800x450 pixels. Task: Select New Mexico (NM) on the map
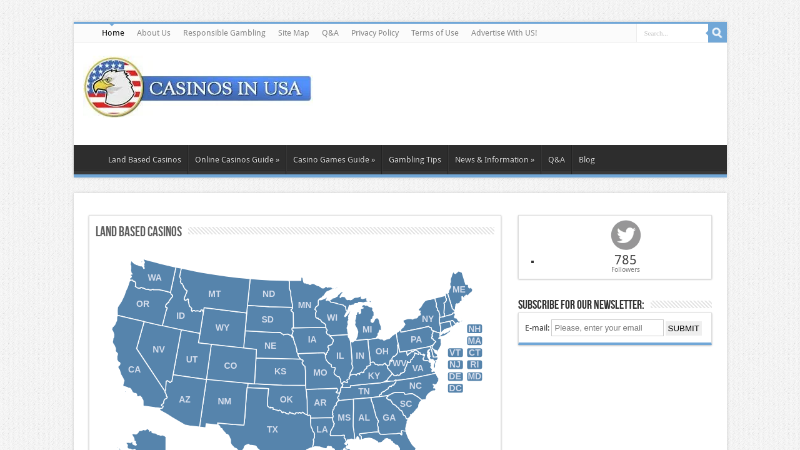point(224,401)
